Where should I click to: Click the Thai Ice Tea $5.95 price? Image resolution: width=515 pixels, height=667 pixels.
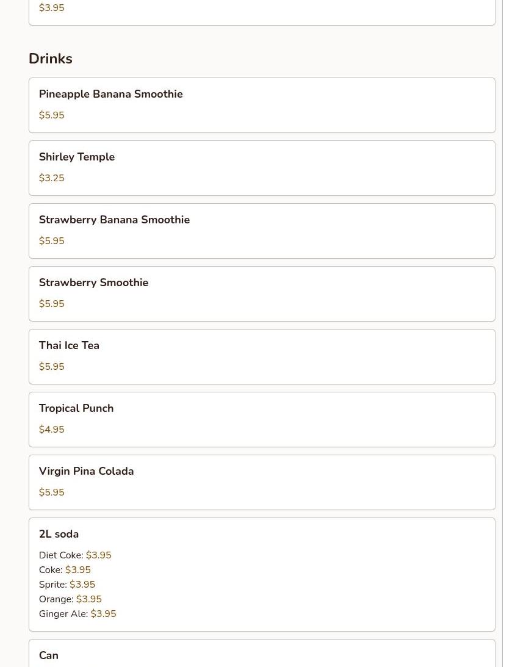pos(51,367)
